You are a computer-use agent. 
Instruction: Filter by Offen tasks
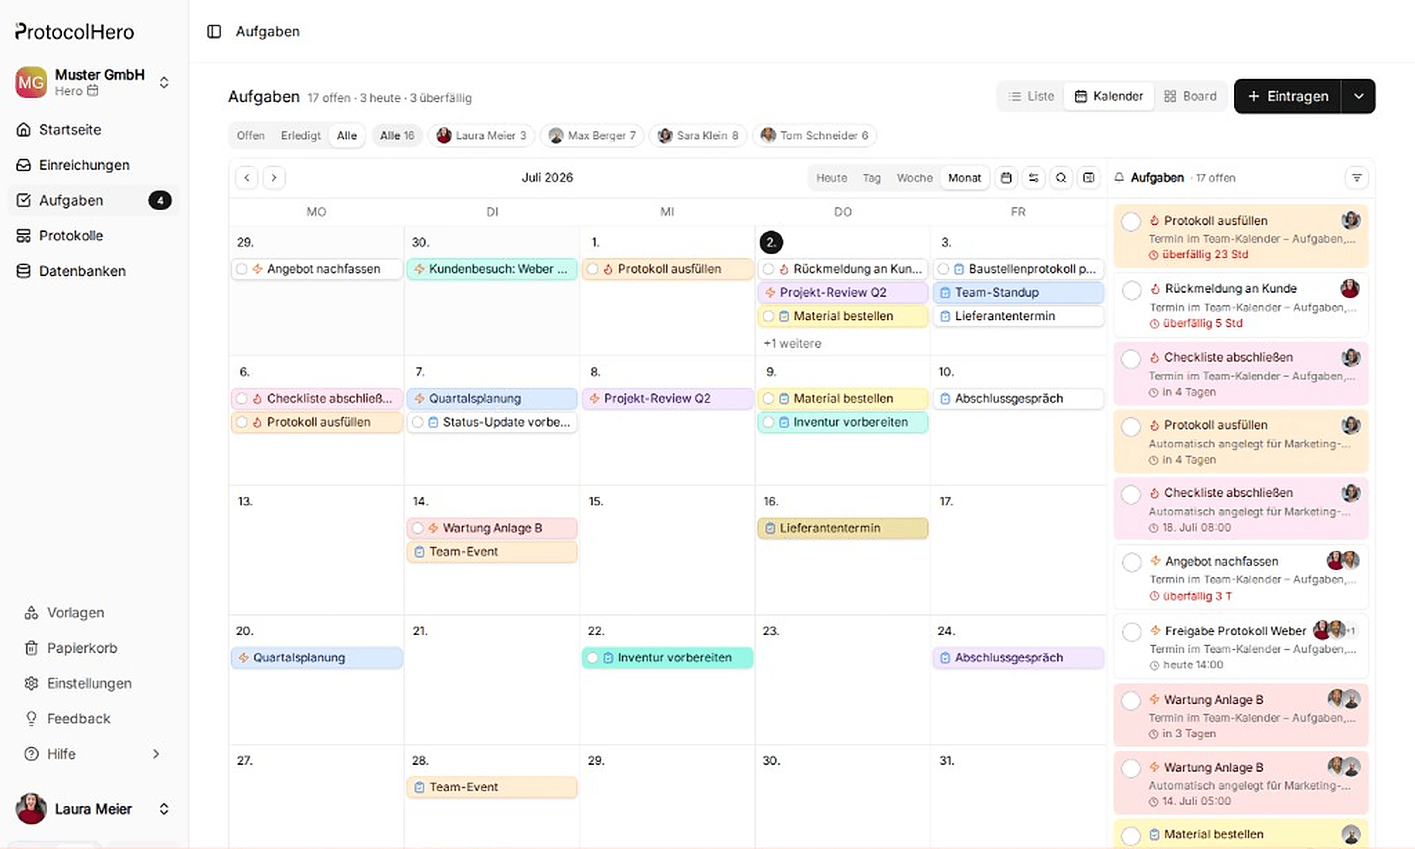[251, 135]
